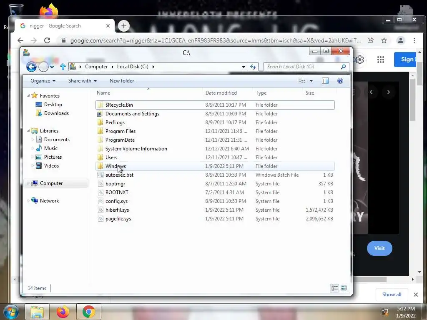Collapse the Libraries tree section

pos(28,130)
